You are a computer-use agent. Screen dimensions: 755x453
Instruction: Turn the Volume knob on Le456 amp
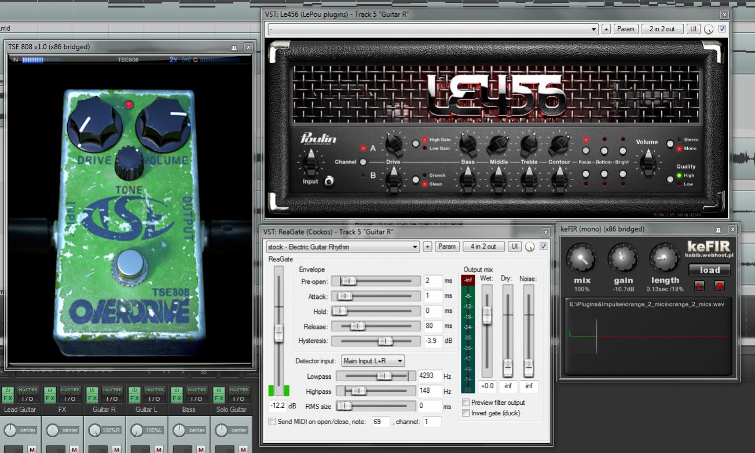coord(648,162)
